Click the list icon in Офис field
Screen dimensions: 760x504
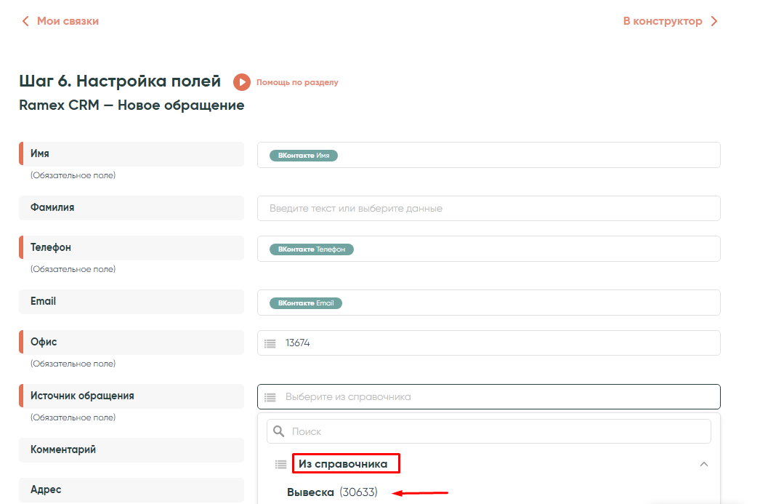(270, 343)
